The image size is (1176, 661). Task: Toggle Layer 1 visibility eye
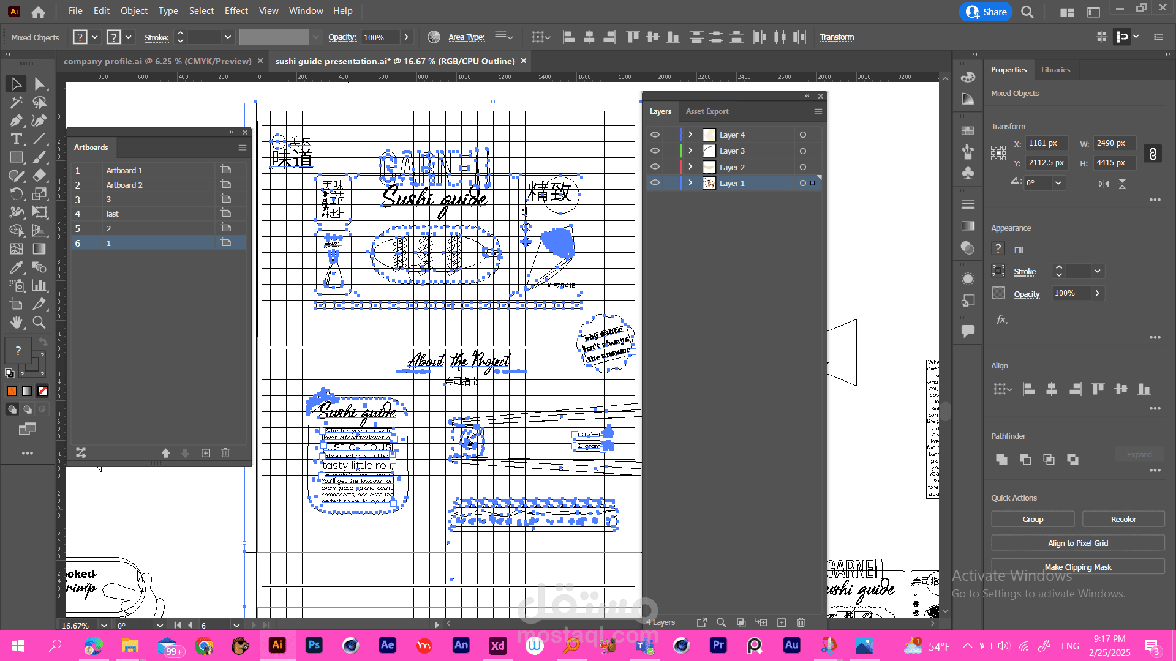tap(655, 182)
